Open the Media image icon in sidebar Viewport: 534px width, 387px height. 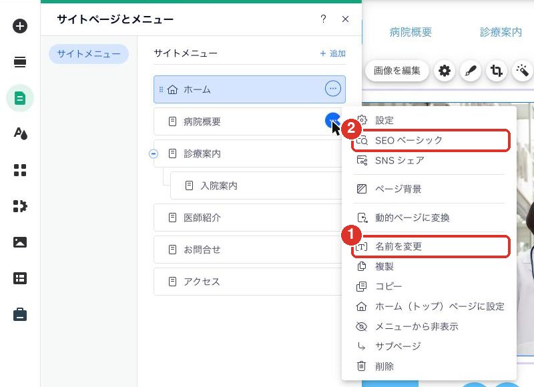20,242
